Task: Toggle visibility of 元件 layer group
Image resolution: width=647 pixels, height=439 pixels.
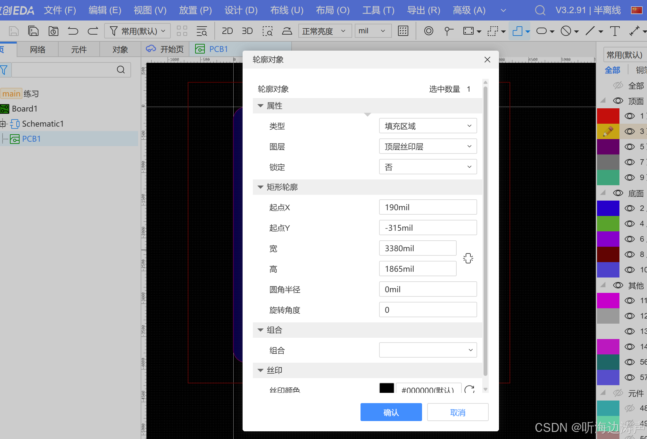Action: 618,393
